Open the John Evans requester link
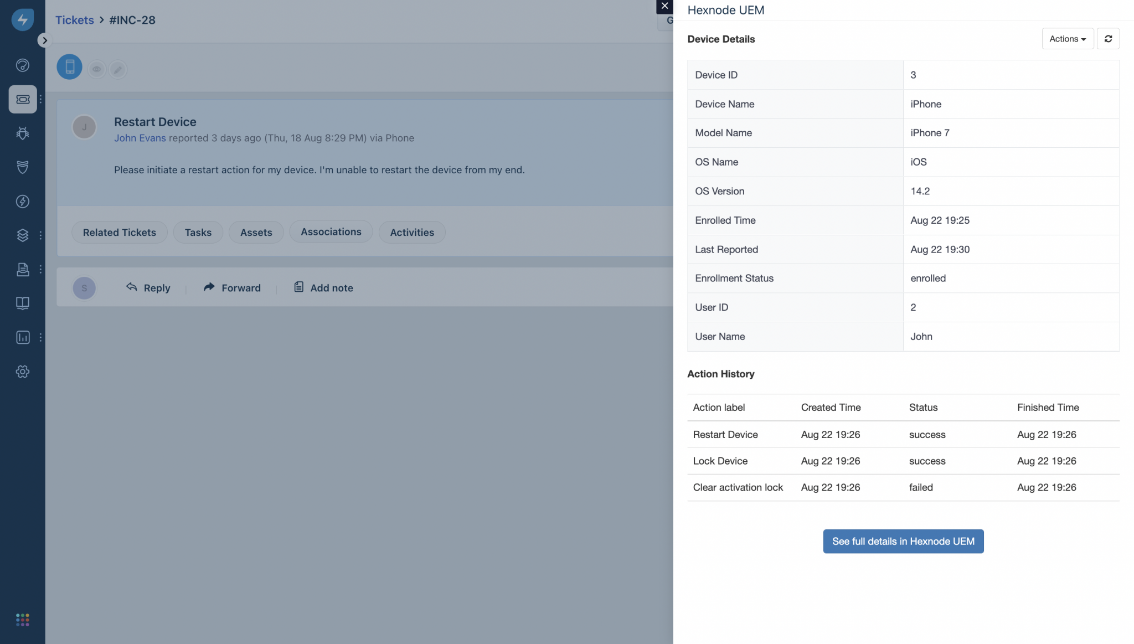 (x=140, y=138)
